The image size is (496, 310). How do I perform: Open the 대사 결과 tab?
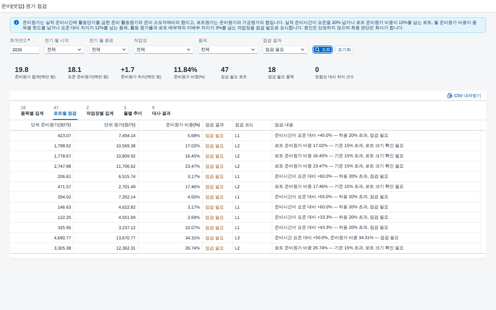pyautogui.click(x=161, y=111)
